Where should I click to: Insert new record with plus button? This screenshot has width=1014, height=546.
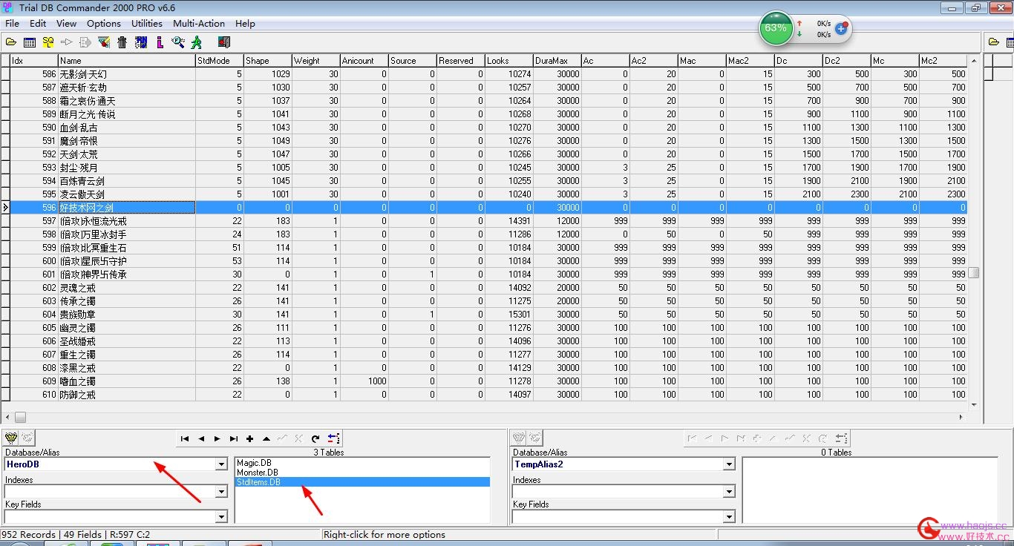[x=250, y=438]
